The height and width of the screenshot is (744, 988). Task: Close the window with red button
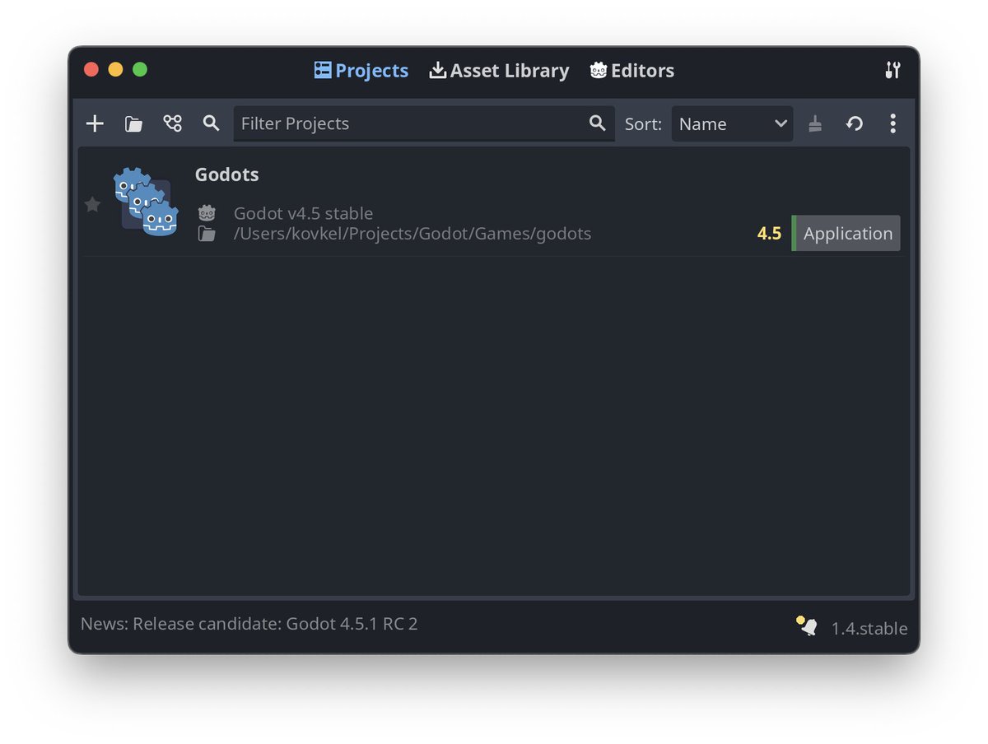(91, 70)
